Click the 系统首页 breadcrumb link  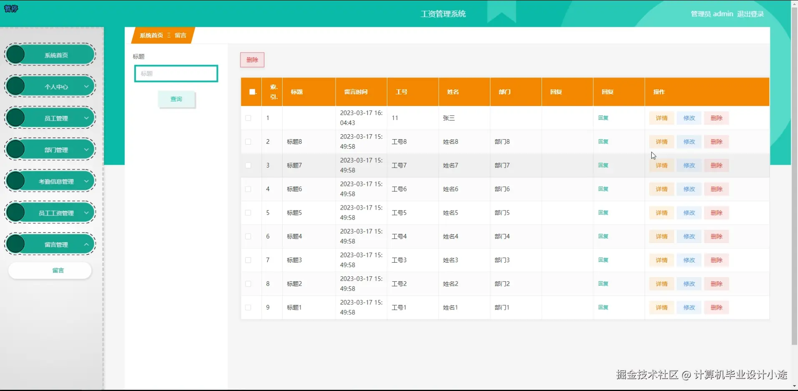tap(151, 35)
